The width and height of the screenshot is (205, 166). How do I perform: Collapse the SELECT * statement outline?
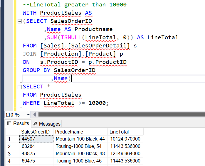click(x=20, y=87)
